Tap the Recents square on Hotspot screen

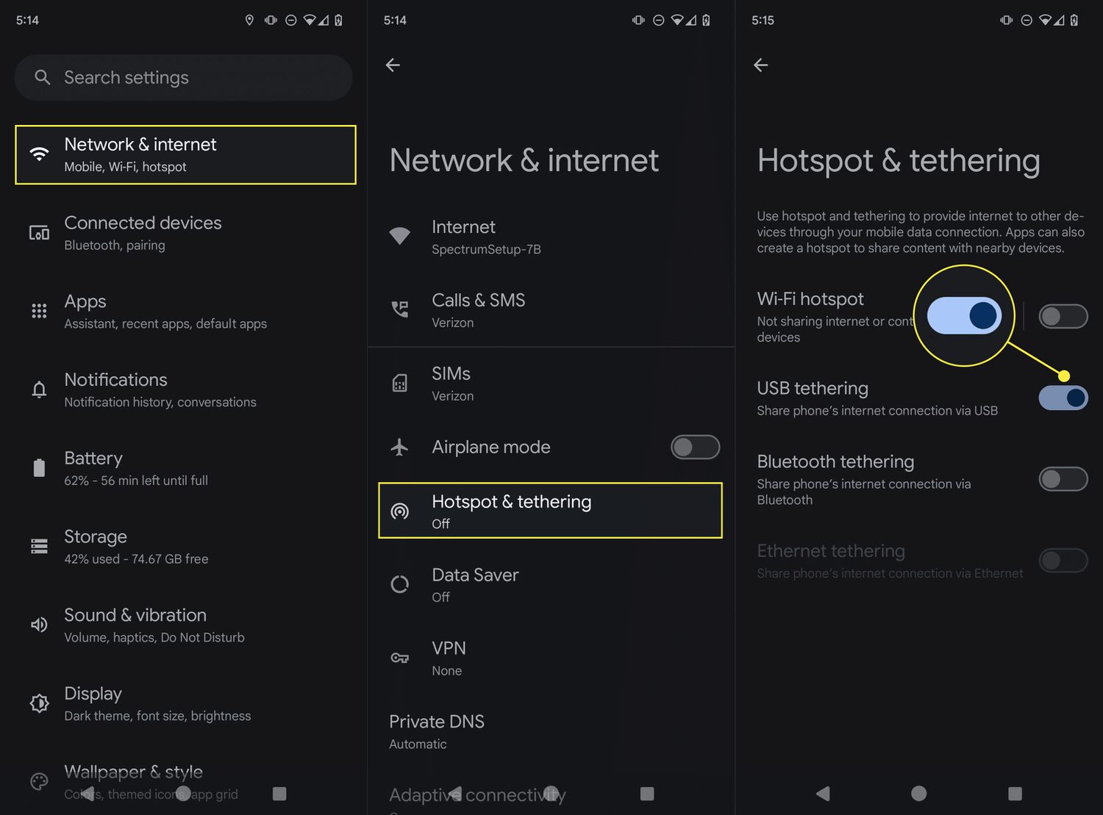[x=1015, y=794]
